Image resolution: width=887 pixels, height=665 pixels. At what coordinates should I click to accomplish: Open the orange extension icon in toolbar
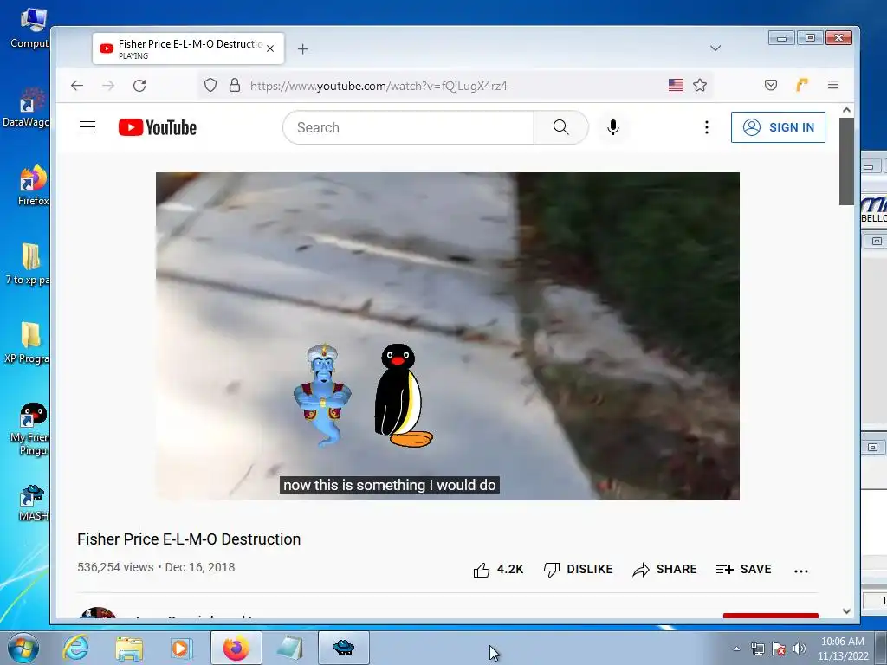(x=801, y=86)
